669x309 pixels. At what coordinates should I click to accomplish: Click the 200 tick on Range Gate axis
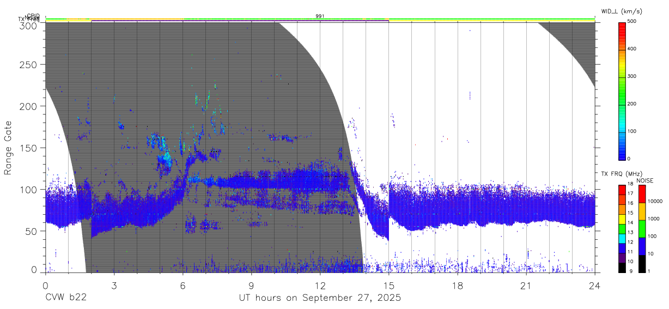28,106
